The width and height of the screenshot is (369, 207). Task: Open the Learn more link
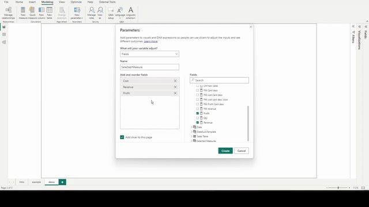[150, 41]
